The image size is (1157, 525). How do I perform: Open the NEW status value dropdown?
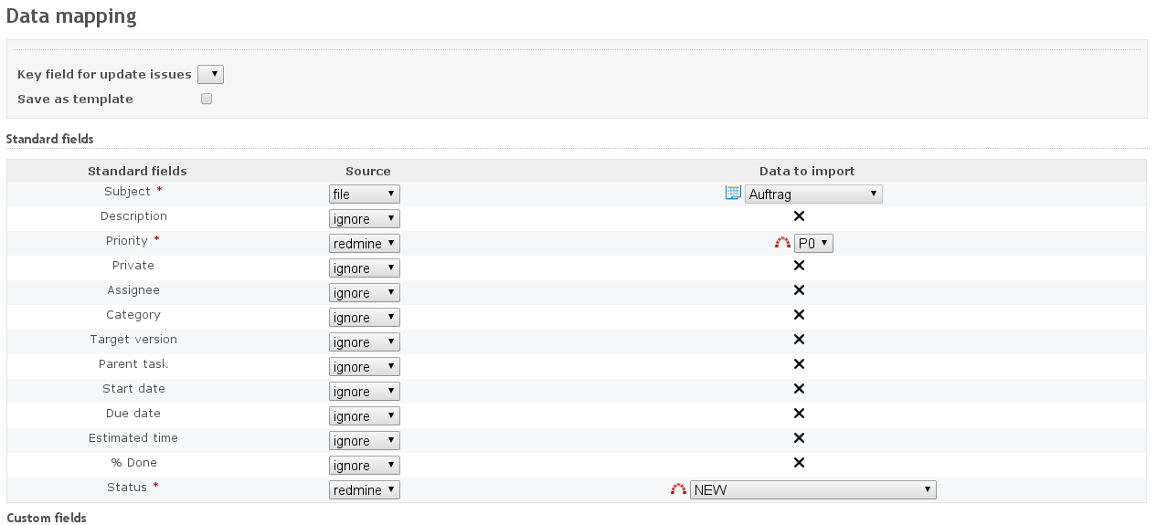812,490
